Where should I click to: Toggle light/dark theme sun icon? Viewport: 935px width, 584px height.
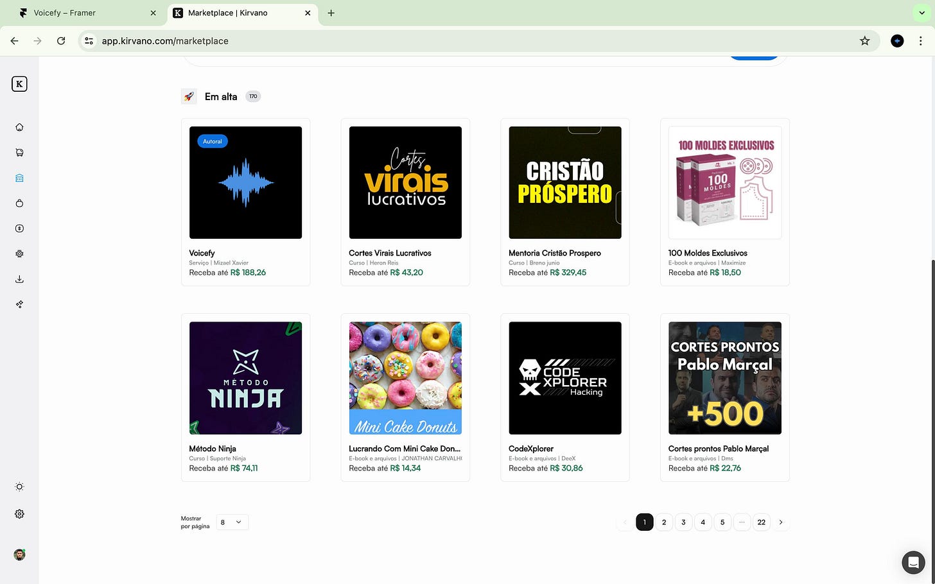[x=19, y=487]
